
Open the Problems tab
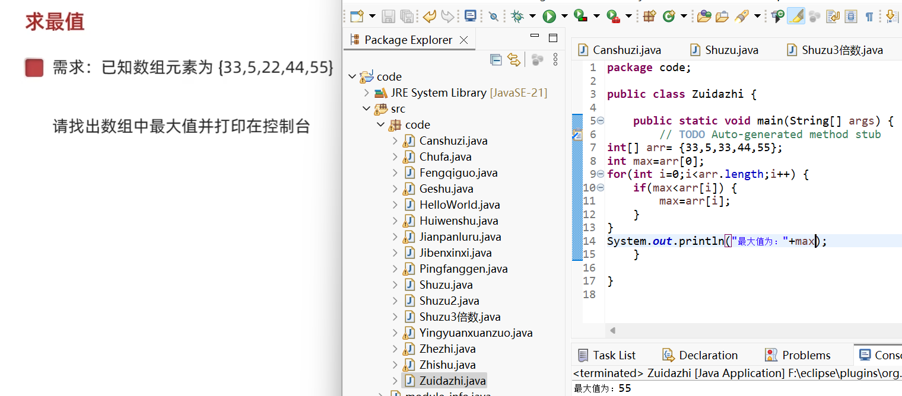tap(798, 355)
